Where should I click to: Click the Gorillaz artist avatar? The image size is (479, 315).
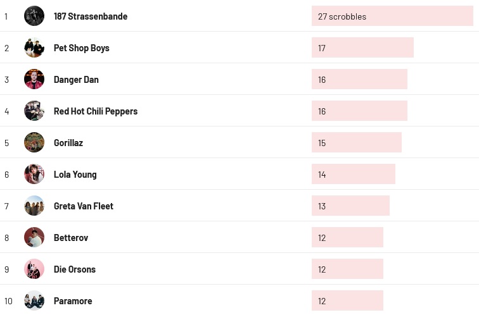pos(34,142)
